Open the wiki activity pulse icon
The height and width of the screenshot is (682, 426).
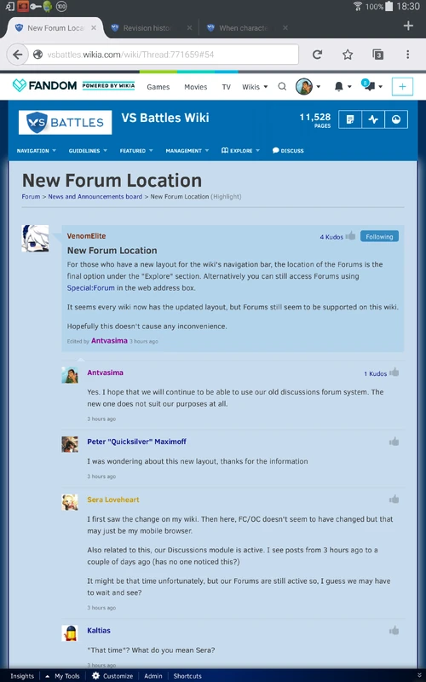[x=373, y=119]
